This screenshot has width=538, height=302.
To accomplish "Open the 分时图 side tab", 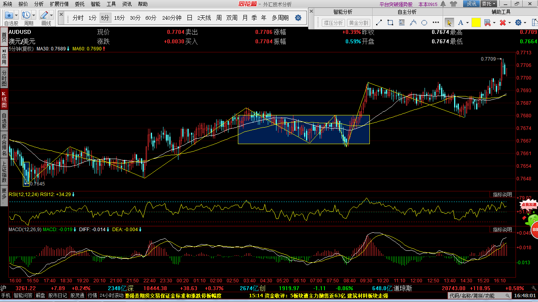I will pos(4,78).
